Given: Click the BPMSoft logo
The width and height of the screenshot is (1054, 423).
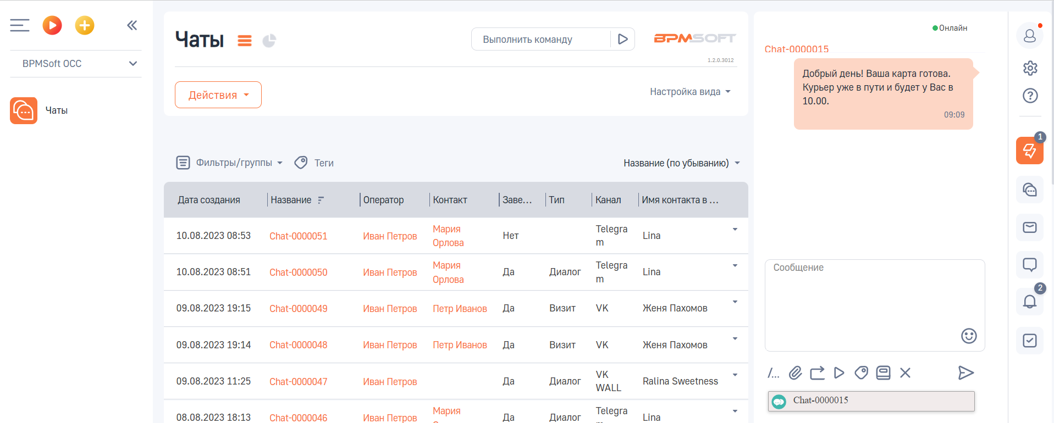Looking at the screenshot, I should pos(695,38).
